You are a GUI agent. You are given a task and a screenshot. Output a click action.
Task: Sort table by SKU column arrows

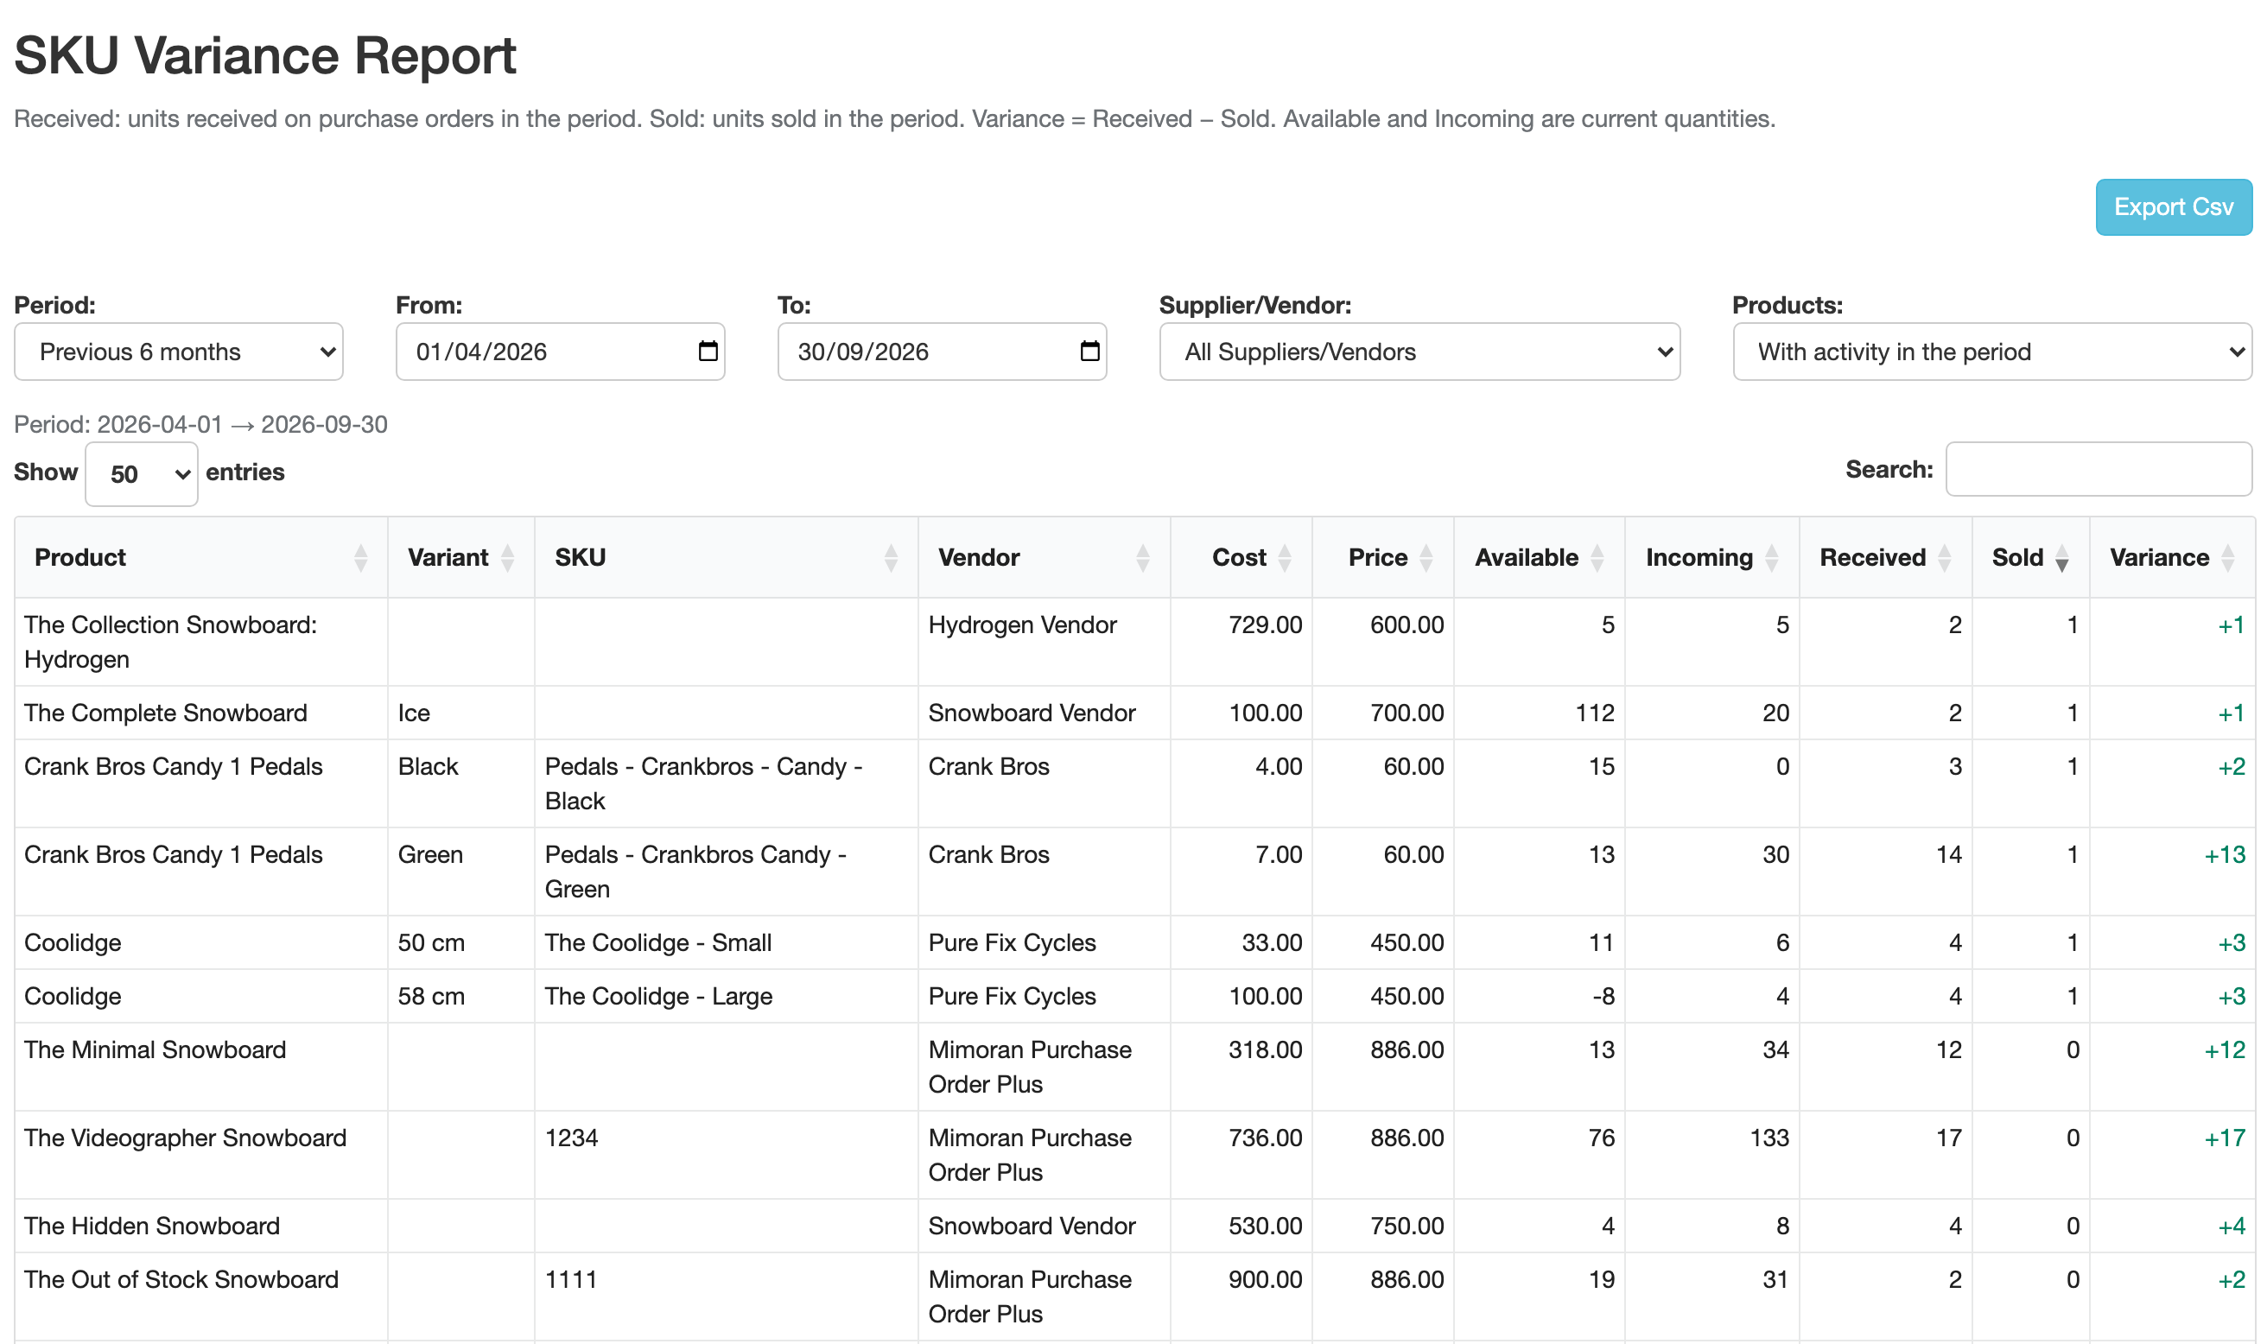click(891, 557)
